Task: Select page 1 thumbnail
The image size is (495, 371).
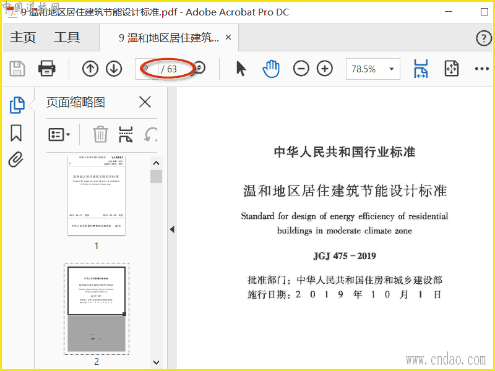Action: 97,195
